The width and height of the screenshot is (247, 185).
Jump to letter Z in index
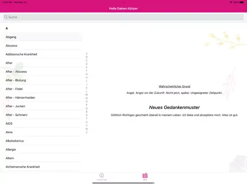coord(86,132)
